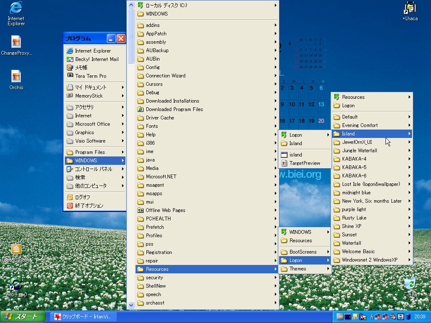Click 終了オプション shutdown entry
The image size is (431, 323).
(95, 205)
